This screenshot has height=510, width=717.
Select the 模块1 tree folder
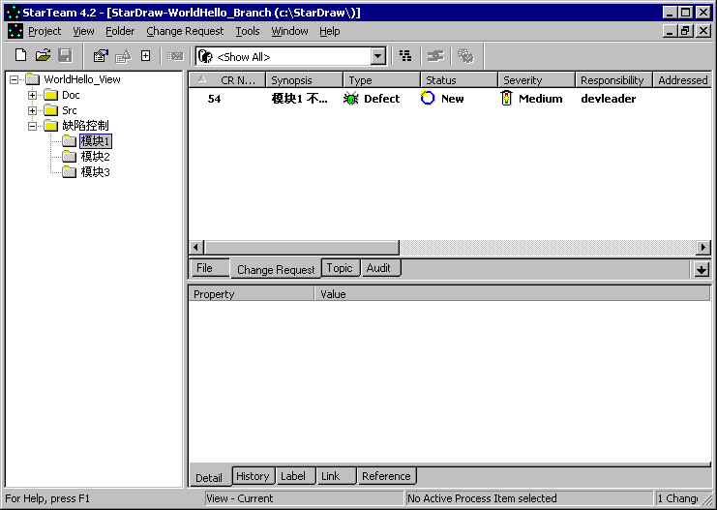pos(95,141)
